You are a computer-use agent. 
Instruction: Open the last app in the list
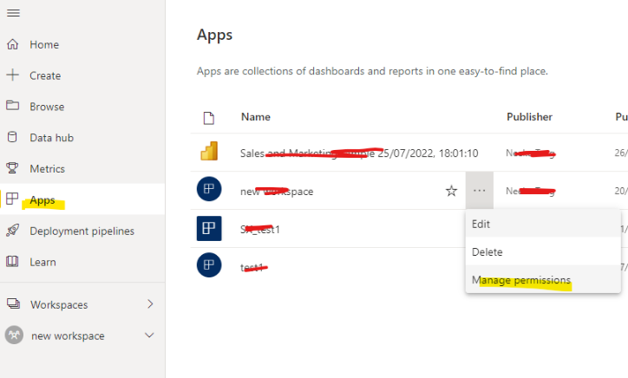(254, 267)
